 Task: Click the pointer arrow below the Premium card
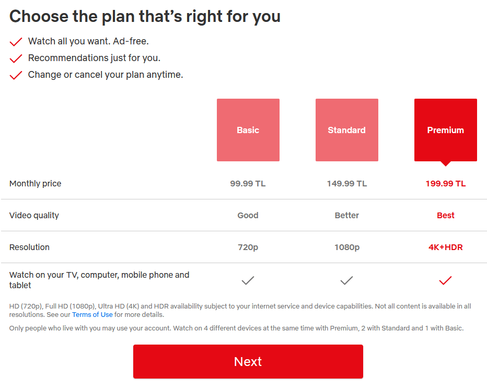pyautogui.click(x=445, y=163)
